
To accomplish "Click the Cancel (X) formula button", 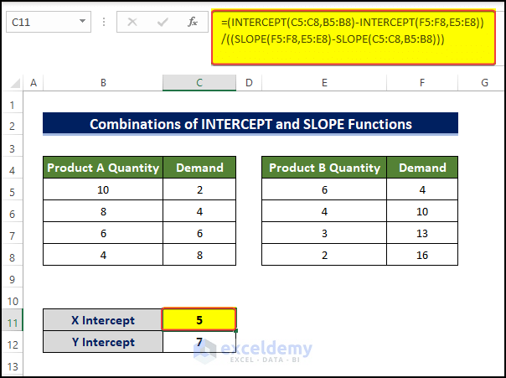I will point(132,22).
